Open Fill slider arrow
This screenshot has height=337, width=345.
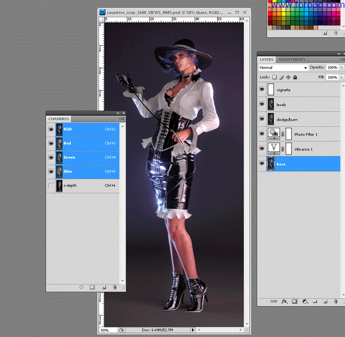pos(341,77)
